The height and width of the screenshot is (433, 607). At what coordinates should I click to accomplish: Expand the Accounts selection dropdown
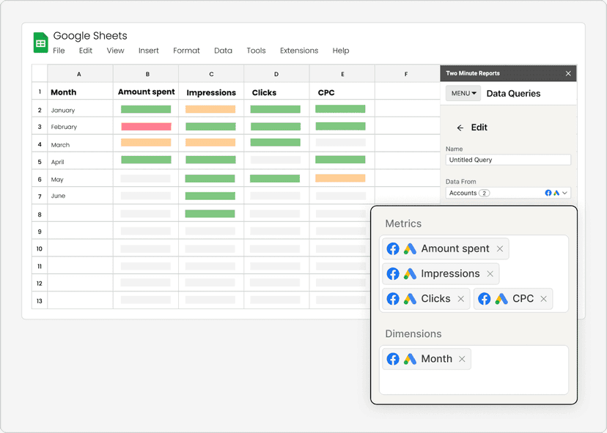pyautogui.click(x=564, y=193)
